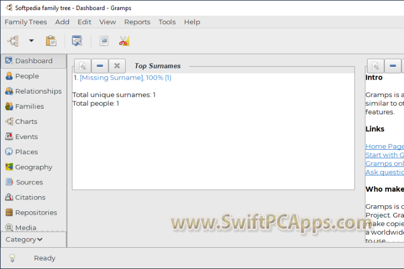Open the Families category
The width and height of the screenshot is (404, 269).
(34, 106)
